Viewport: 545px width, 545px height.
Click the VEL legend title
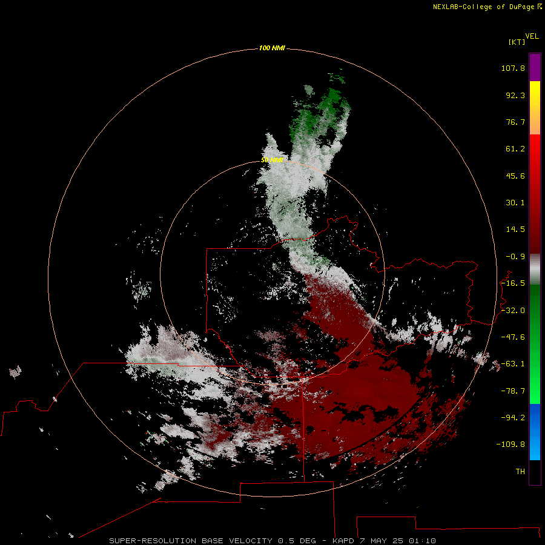pyautogui.click(x=532, y=36)
